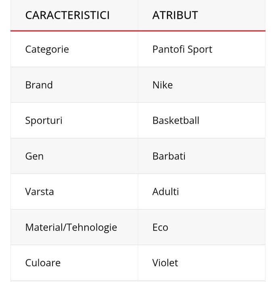This screenshot has width=276, height=282.
Task: Click the red line under the header
Action: click(138, 31)
